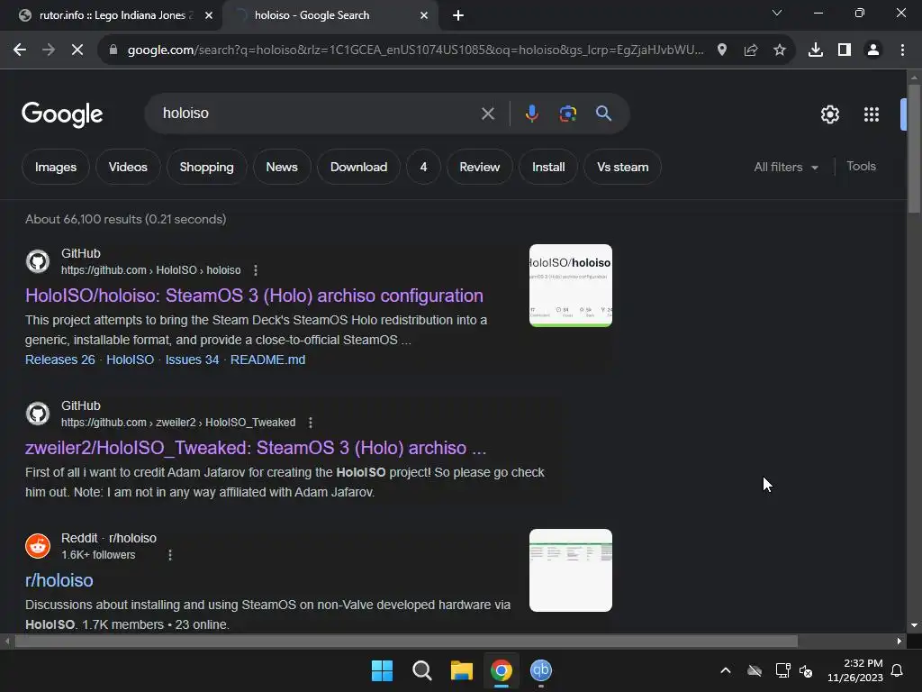Select the Install suggestion chip

[548, 167]
